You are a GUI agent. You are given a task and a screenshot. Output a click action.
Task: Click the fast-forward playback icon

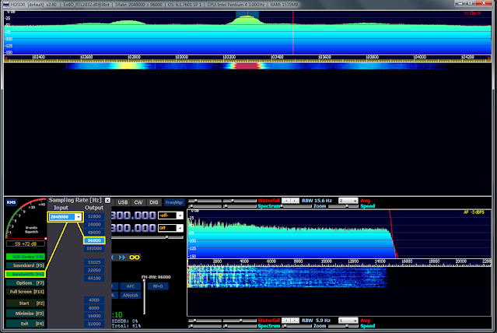(122, 258)
